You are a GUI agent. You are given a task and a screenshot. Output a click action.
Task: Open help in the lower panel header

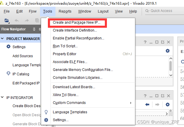click(x=145, y=96)
